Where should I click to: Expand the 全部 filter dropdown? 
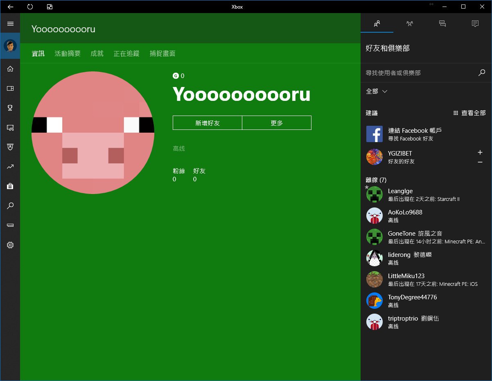(x=377, y=91)
